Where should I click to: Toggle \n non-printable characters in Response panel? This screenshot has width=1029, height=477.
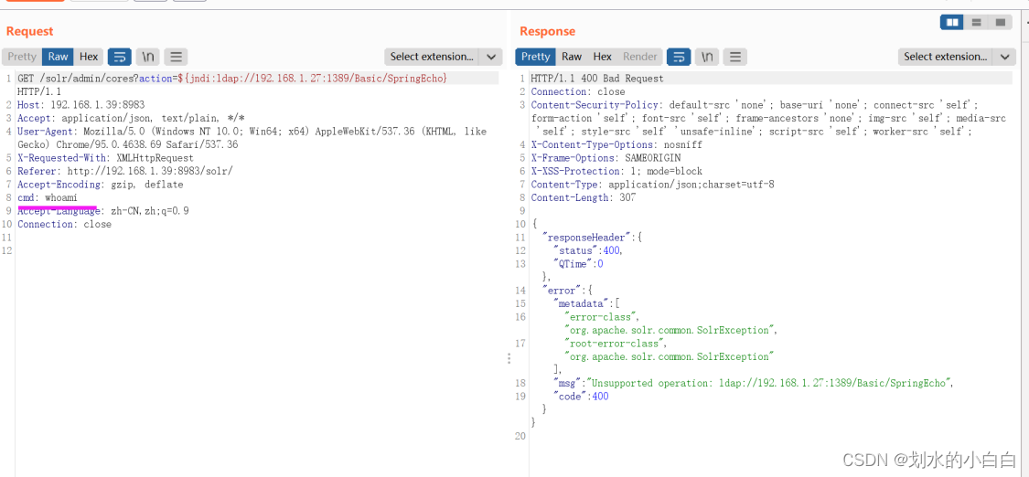707,57
